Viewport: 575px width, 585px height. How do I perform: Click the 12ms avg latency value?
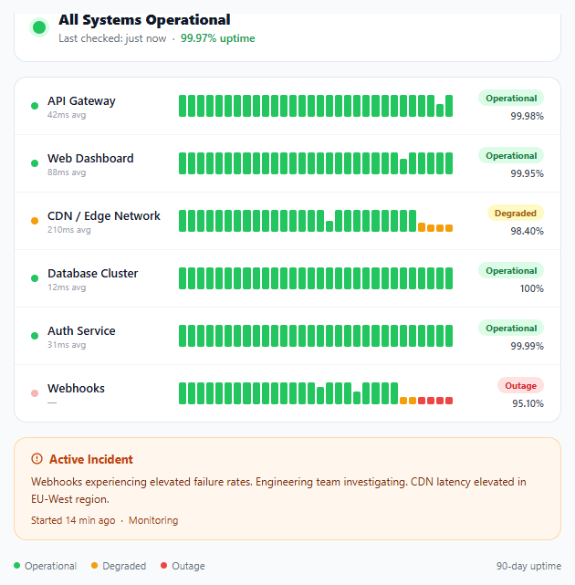tap(67, 287)
